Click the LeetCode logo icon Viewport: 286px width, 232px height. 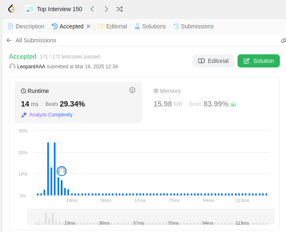[12, 9]
